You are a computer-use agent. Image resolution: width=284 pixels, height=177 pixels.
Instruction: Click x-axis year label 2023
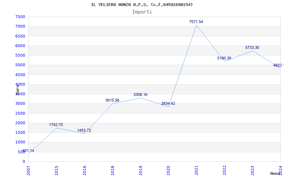coord(252,171)
